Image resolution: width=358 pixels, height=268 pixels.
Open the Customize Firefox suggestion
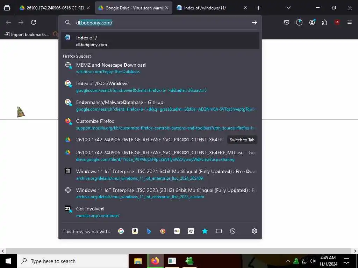160,125
